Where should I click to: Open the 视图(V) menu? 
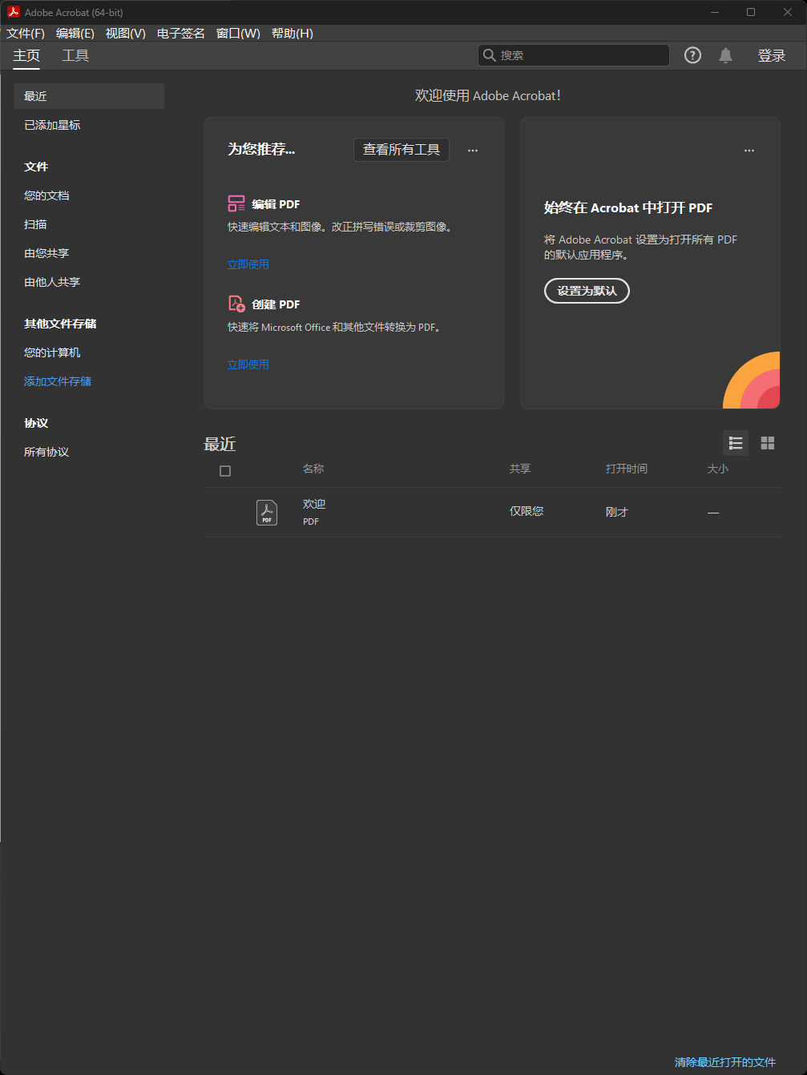point(126,33)
